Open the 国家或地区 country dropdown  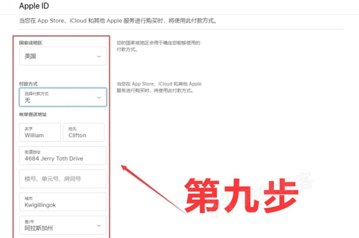click(62, 56)
